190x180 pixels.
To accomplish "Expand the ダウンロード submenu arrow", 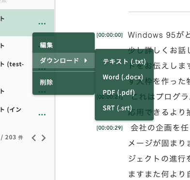I will [86, 60].
